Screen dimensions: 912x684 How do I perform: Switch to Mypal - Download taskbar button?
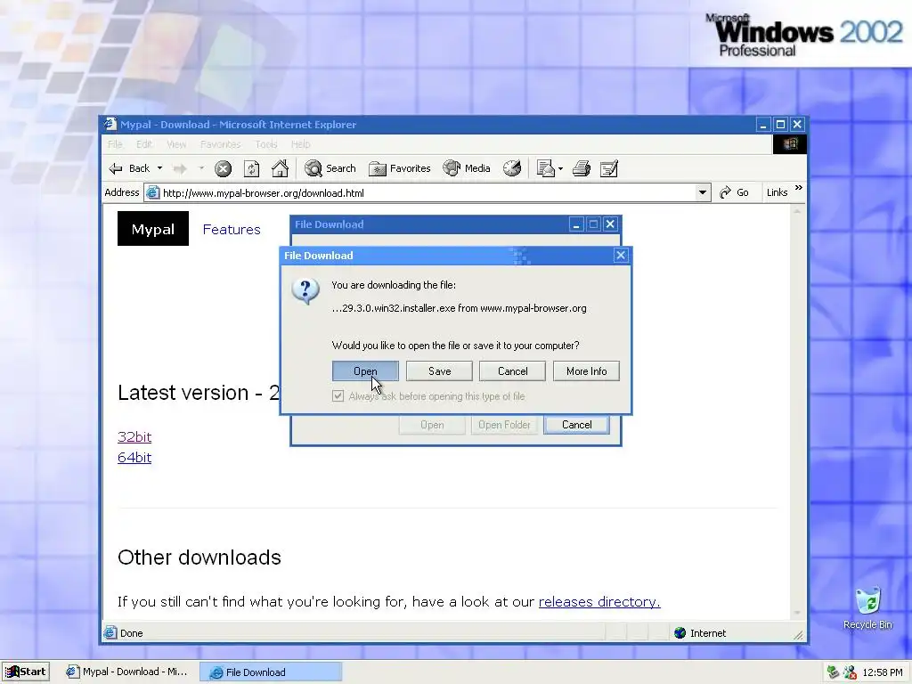coord(126,672)
